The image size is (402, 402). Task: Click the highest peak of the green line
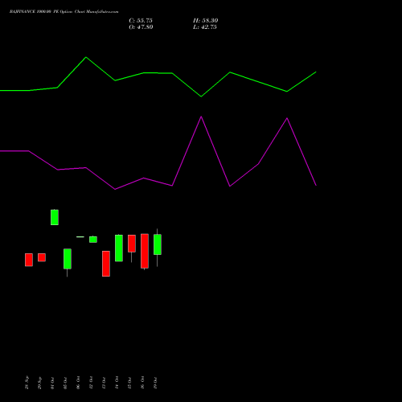pos(86,57)
